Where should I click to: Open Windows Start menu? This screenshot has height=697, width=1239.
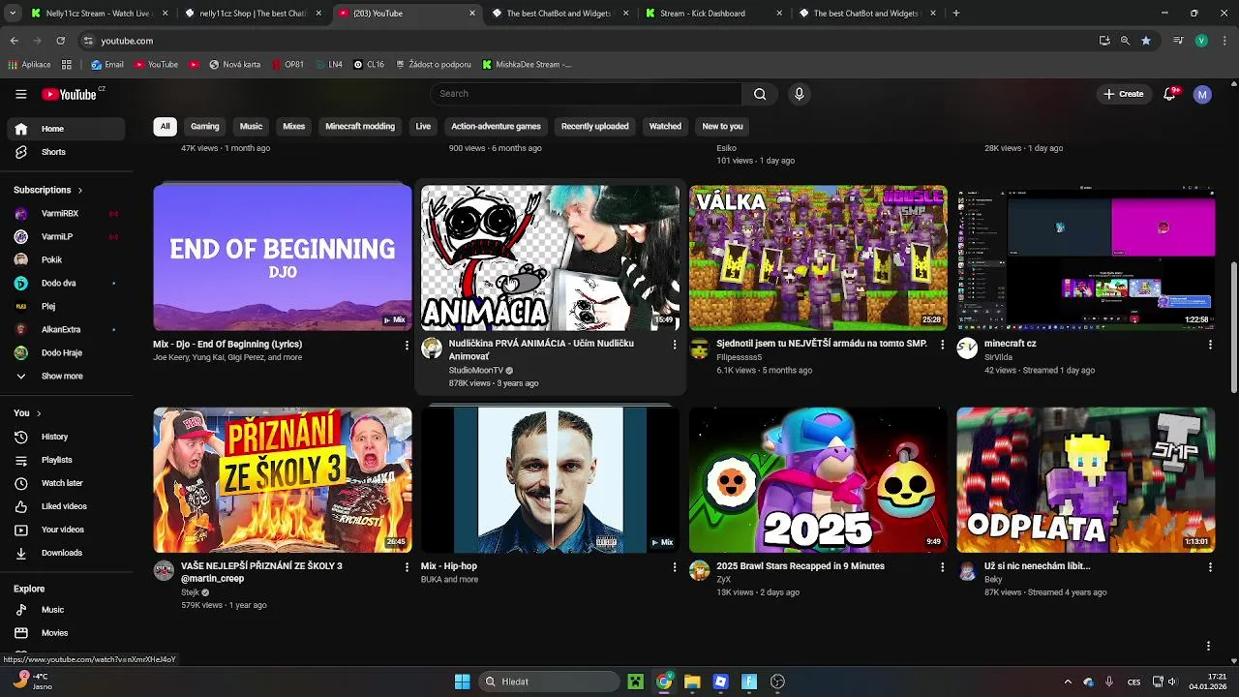click(x=462, y=682)
